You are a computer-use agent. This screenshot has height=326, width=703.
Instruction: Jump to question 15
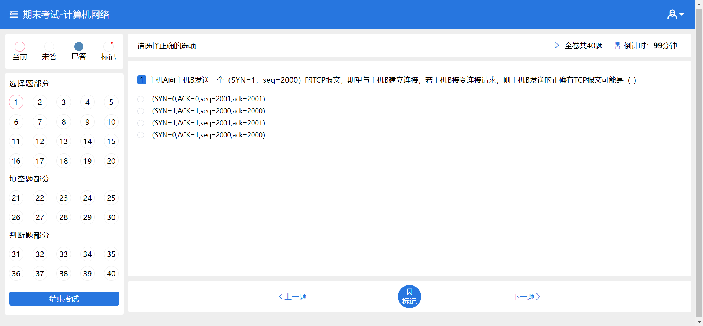click(x=111, y=141)
